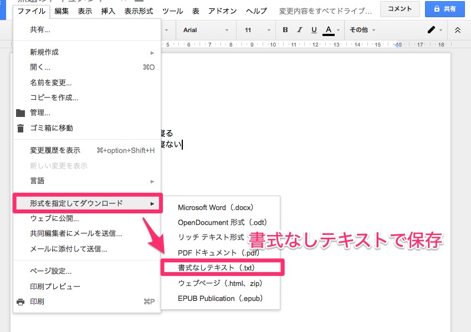
Task: Click the blue 共有 share button
Action: 444,9
